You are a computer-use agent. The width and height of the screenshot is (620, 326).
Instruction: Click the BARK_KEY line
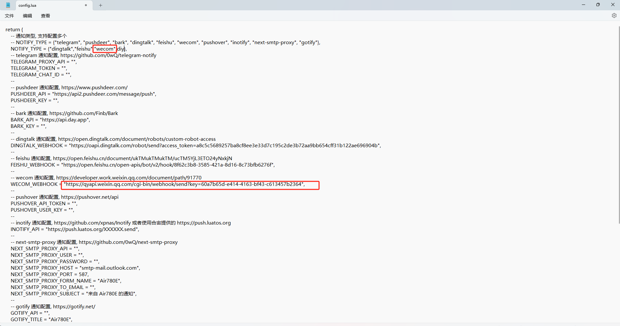point(28,126)
